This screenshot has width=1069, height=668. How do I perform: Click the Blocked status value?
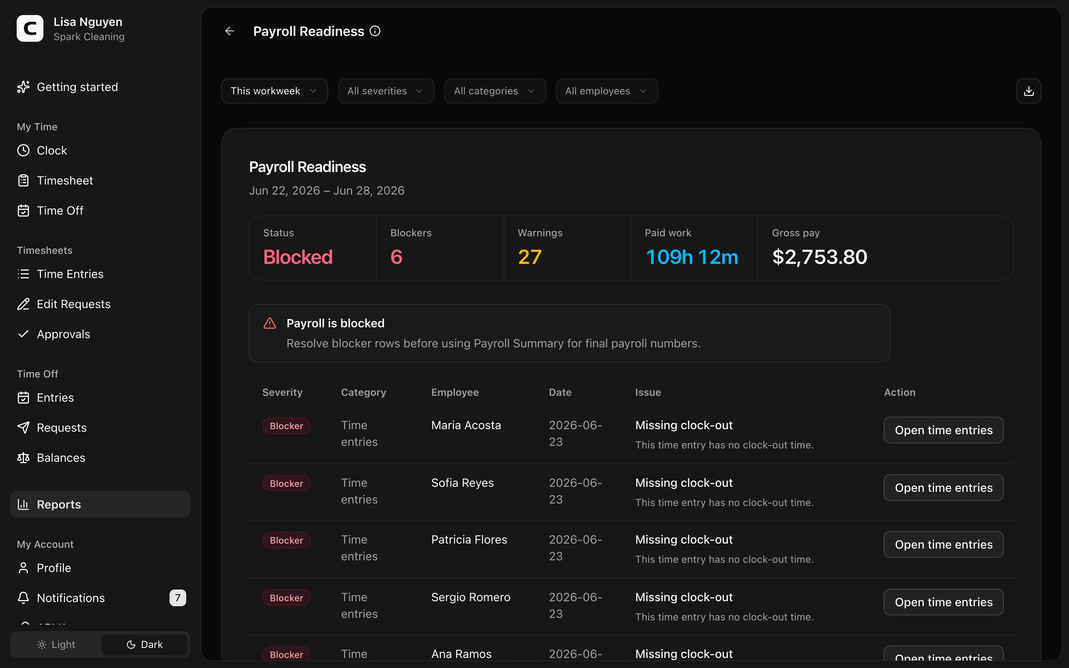(x=298, y=257)
